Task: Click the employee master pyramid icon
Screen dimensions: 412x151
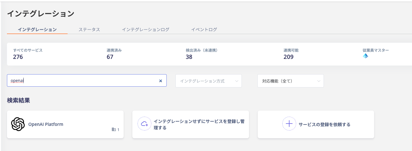Action: (x=365, y=56)
